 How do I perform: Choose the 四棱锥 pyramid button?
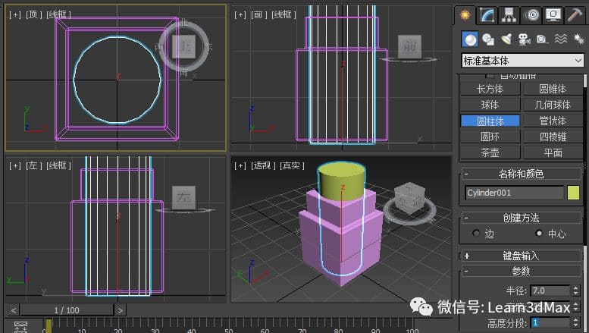(553, 137)
